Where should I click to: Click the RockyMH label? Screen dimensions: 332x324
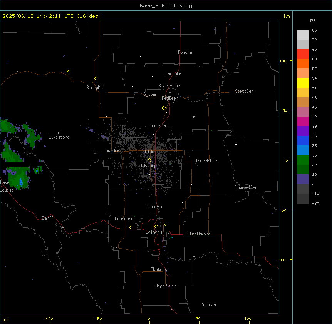coord(94,87)
